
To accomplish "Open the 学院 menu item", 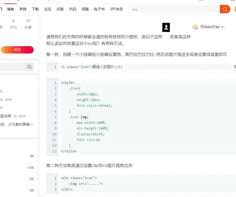I will point(23,9).
